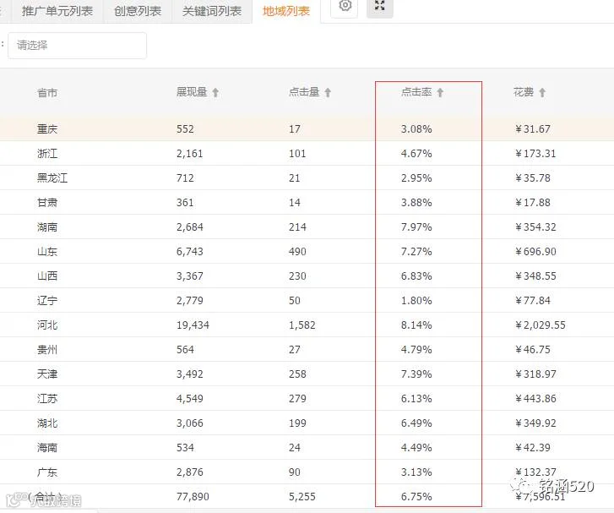Sort by 展现量 arrow icon
The height and width of the screenshot is (513, 614).
215,92
